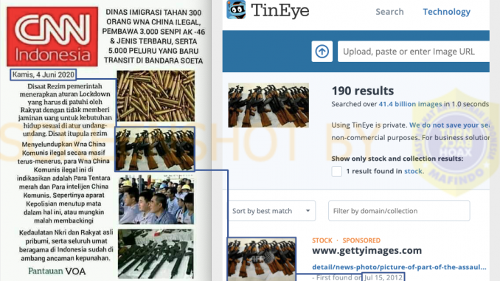This screenshot has height=281, width=500.
Task: Click the 'Jul 15, 2012' first found date
Action: point(383,277)
